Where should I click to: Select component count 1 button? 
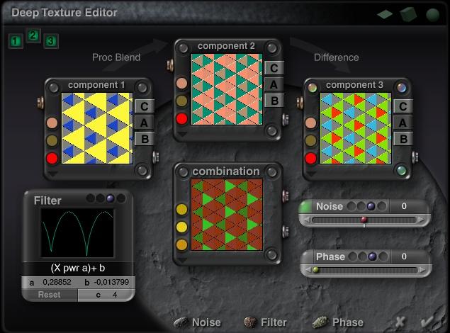click(15, 41)
